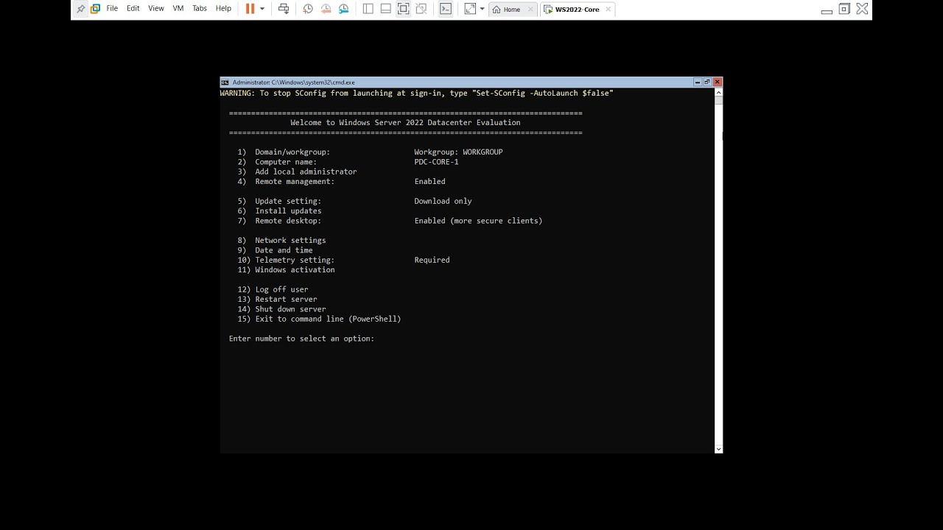943x530 pixels.
Task: Click the 'Welcome to Windows Server 2022' heading
Action: pos(405,123)
